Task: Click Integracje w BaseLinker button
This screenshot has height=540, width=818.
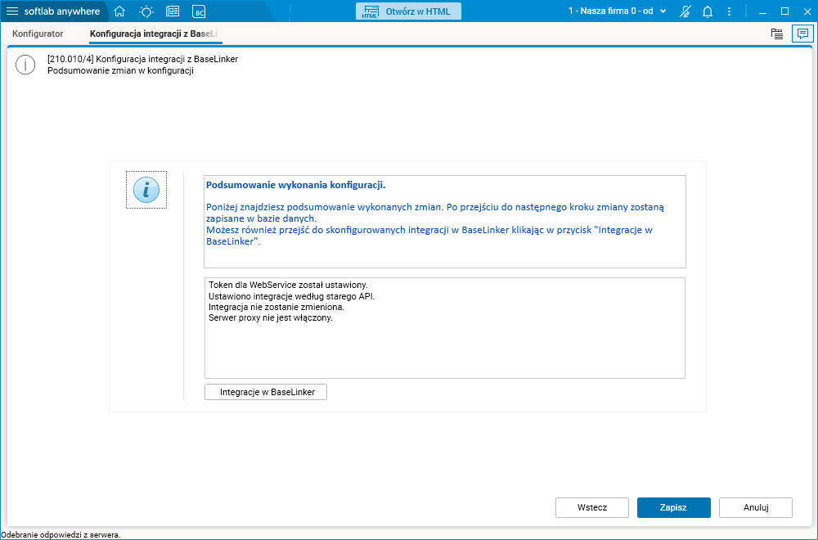Action: (266, 392)
